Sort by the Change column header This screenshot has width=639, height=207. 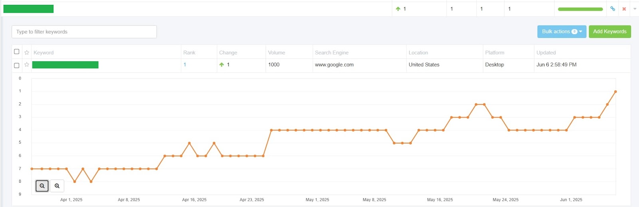(228, 53)
